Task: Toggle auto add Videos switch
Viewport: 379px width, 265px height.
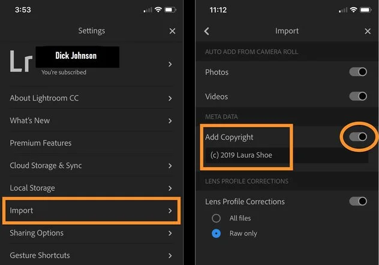Action: [x=358, y=96]
